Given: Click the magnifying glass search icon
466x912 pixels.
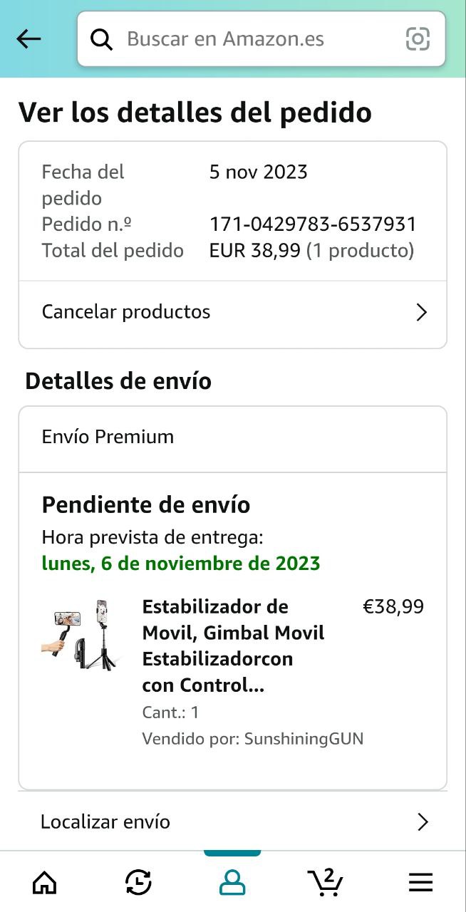Looking at the screenshot, I should pos(102,39).
